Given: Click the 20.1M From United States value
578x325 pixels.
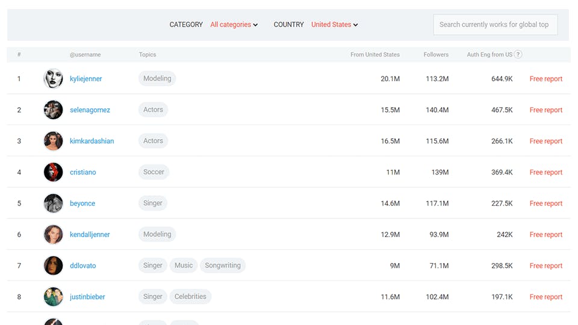Looking at the screenshot, I should (390, 79).
